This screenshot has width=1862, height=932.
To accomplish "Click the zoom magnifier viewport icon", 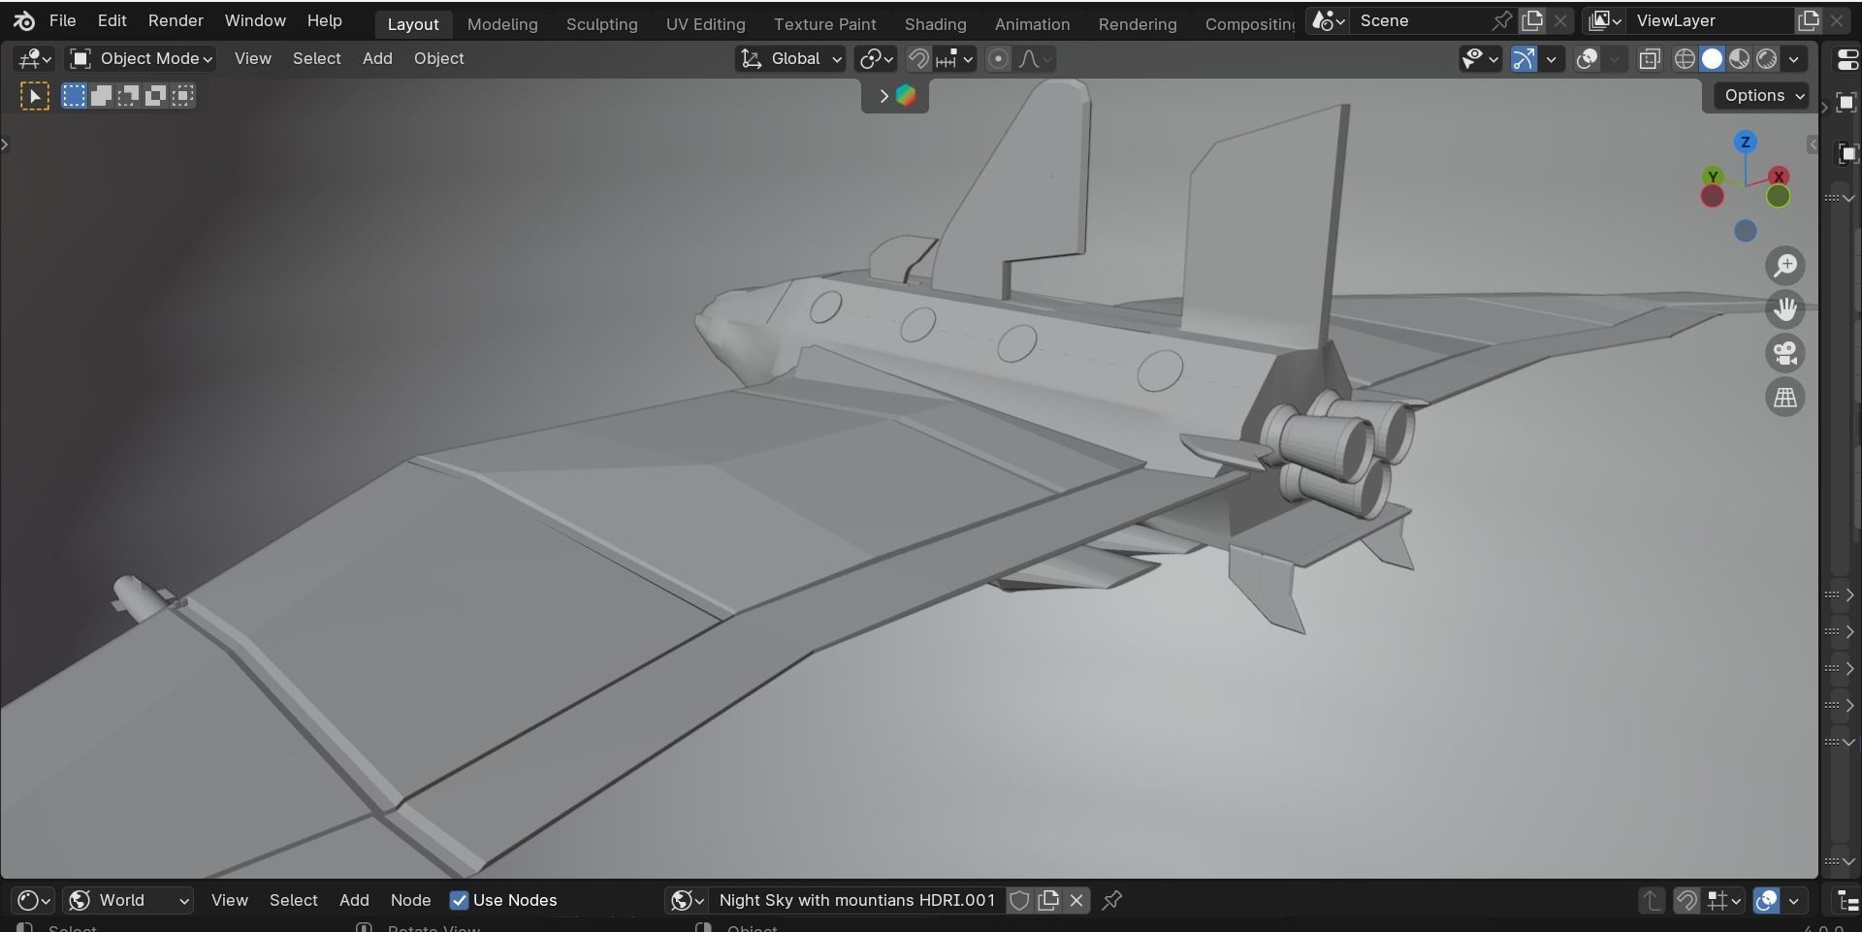I will click(x=1785, y=266).
